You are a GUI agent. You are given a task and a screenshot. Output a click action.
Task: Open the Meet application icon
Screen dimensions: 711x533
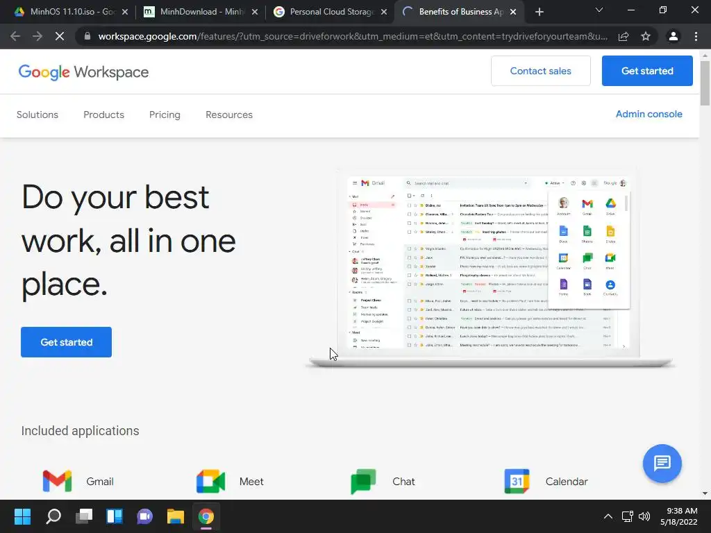(211, 482)
